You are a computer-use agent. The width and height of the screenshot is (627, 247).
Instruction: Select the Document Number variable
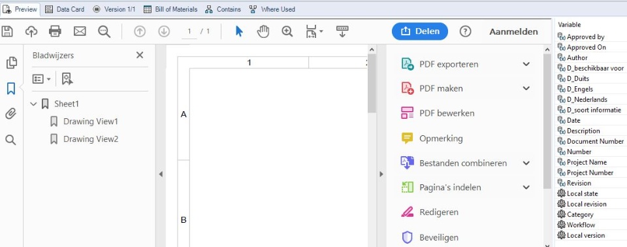(x=595, y=141)
